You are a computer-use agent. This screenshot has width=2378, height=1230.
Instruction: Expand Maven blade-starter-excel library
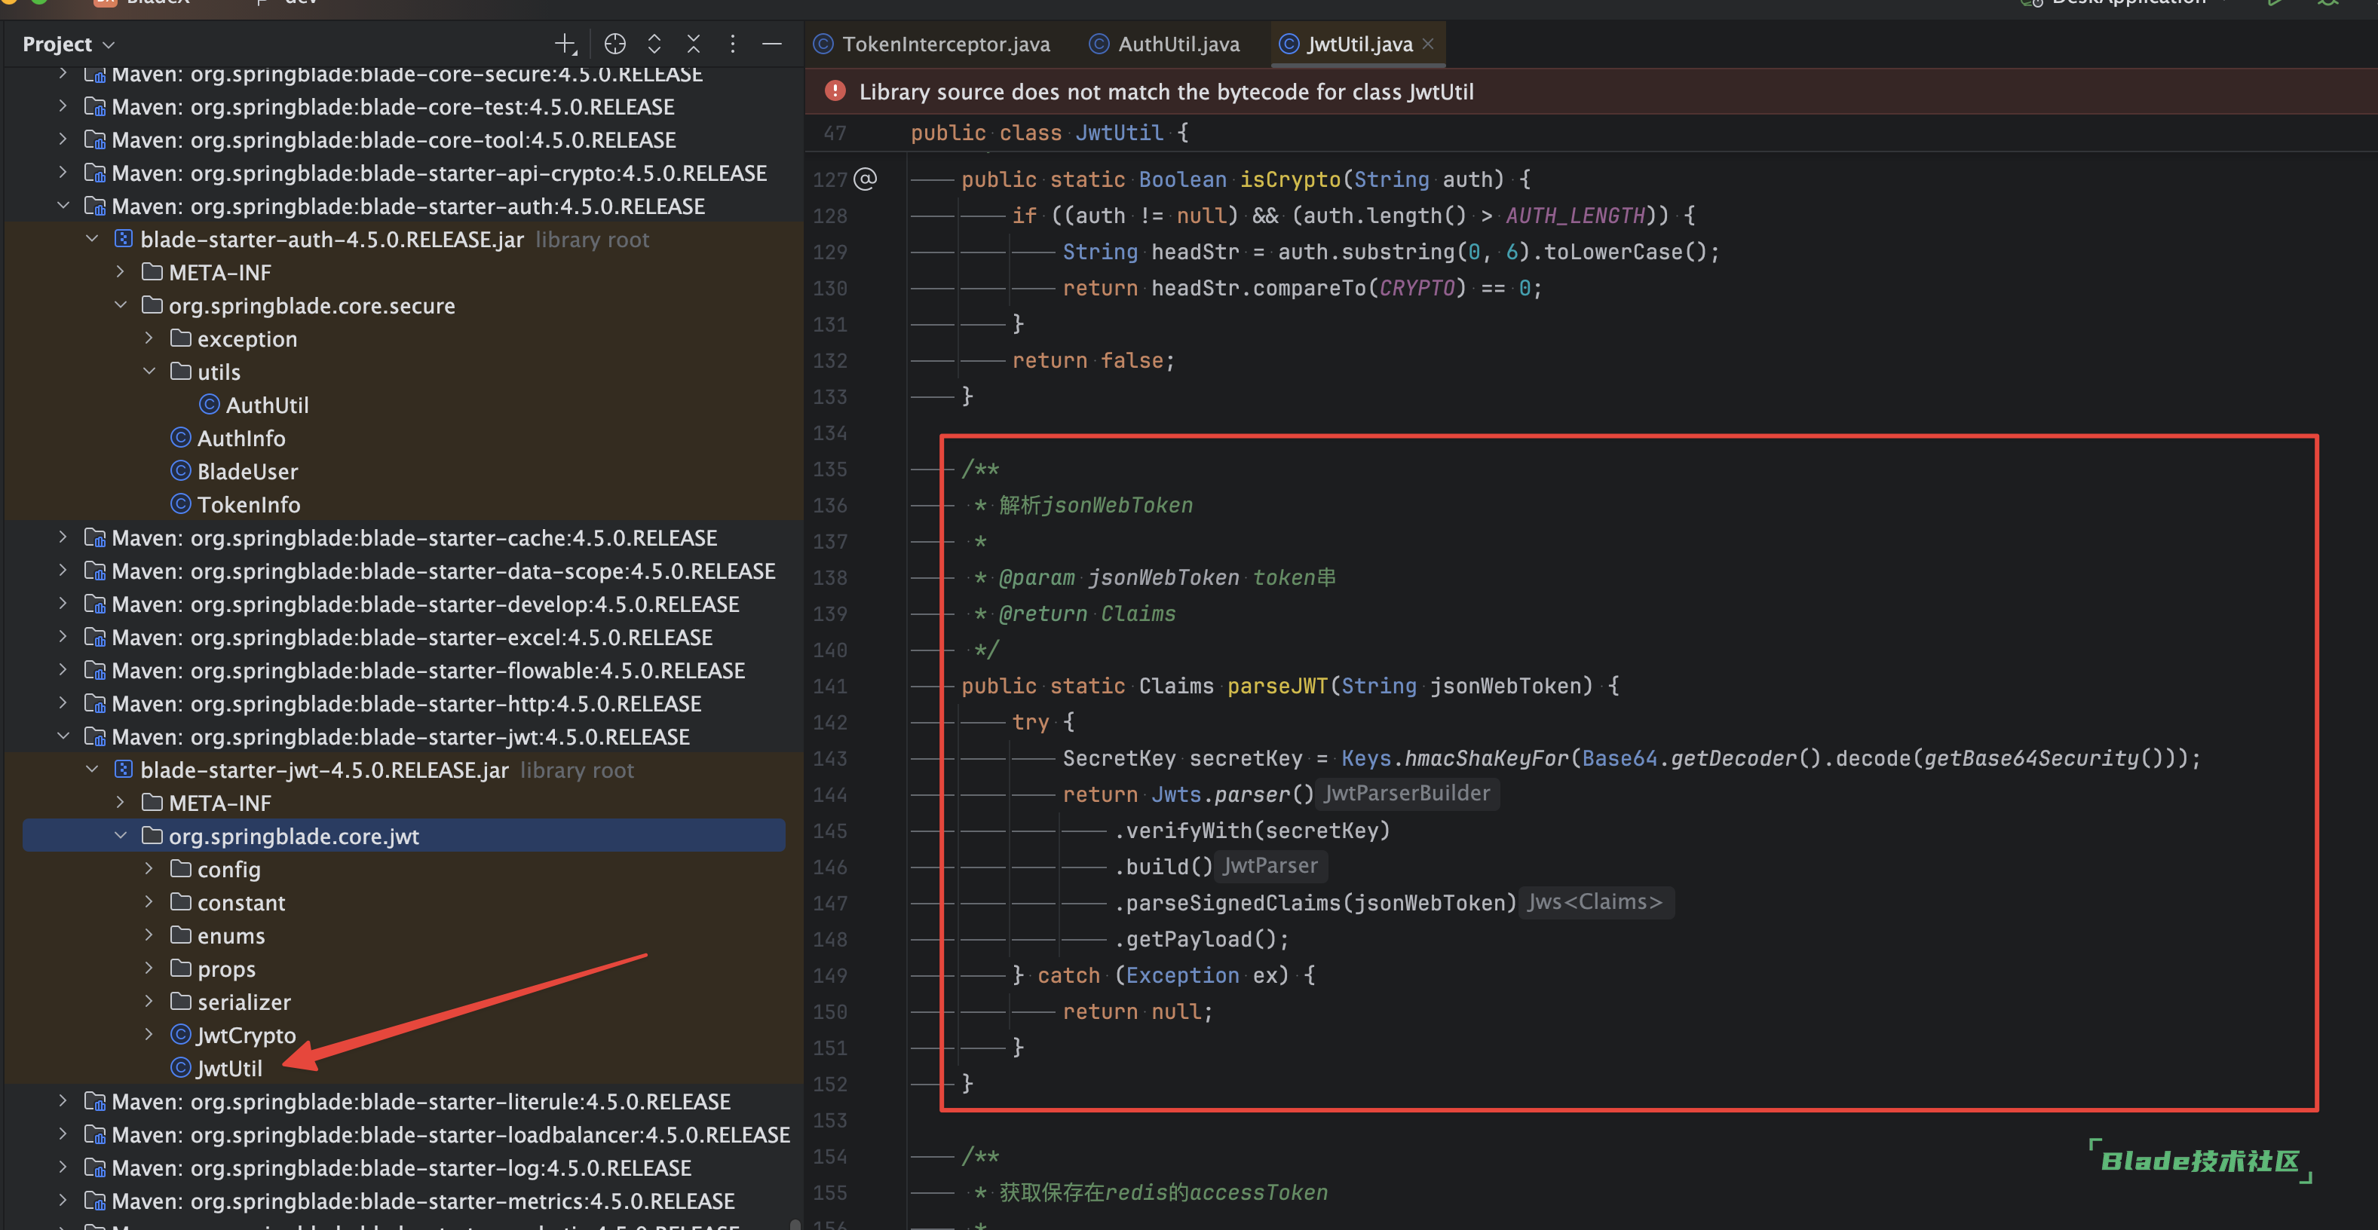coord(62,637)
